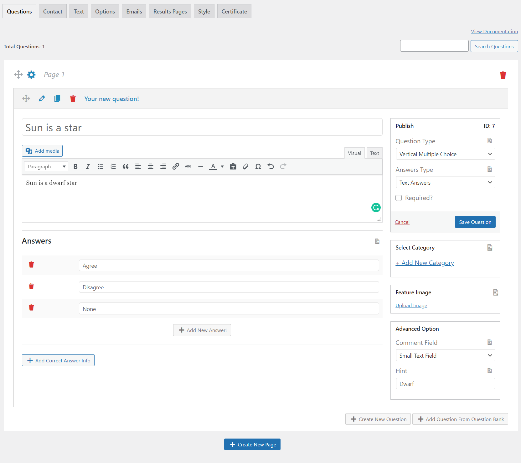Viewport: 521px width, 463px height.
Task: Delete the Agree answer
Action: 31,265
